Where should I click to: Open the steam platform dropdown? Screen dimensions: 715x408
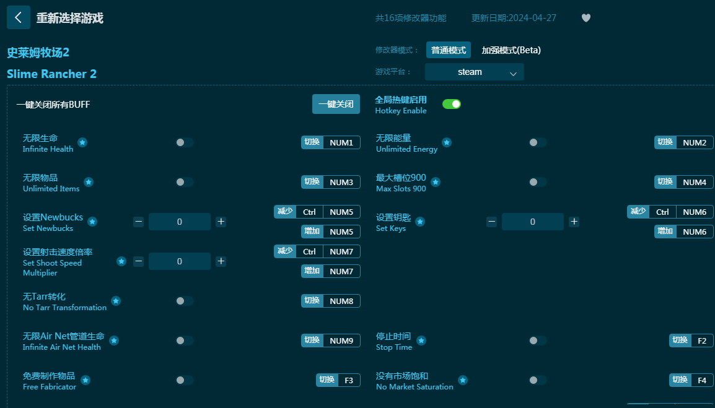474,72
